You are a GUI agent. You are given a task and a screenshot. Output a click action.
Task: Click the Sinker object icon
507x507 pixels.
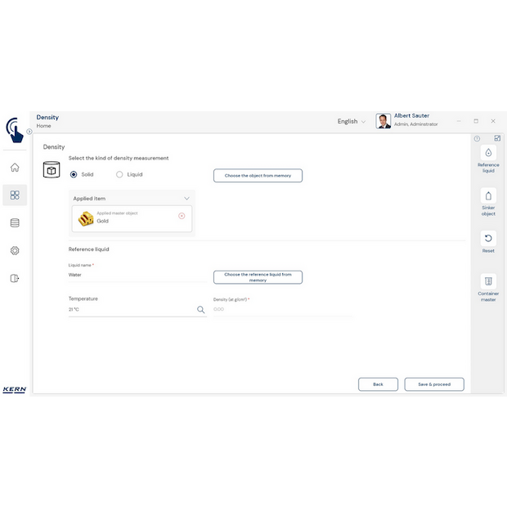pyautogui.click(x=488, y=196)
